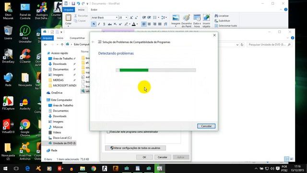Toggle strikethrough formatting in WordPad

110,24
